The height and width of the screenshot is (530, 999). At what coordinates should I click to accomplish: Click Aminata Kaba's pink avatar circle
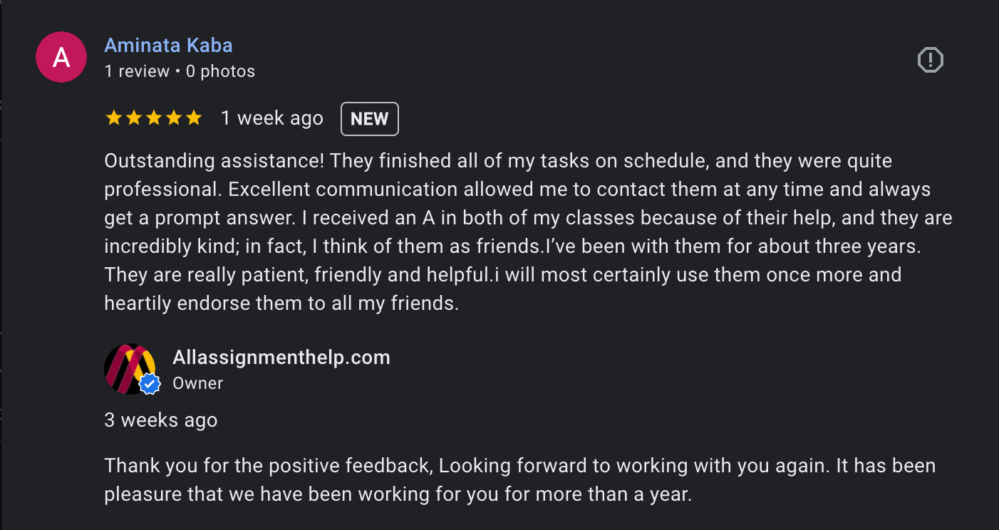(x=61, y=57)
